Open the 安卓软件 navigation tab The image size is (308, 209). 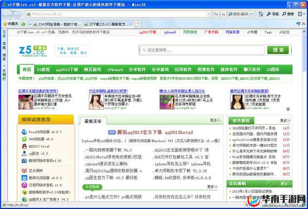coord(137,69)
